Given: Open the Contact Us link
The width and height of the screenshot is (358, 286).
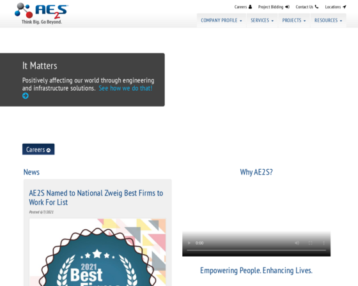Looking at the screenshot, I should tap(304, 7).
